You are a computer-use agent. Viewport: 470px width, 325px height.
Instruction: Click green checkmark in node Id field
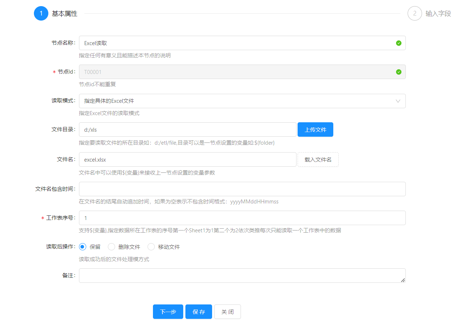tap(399, 72)
